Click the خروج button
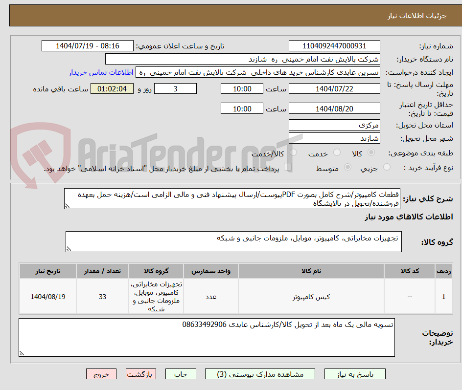This screenshot has width=462, height=390. coord(101,374)
